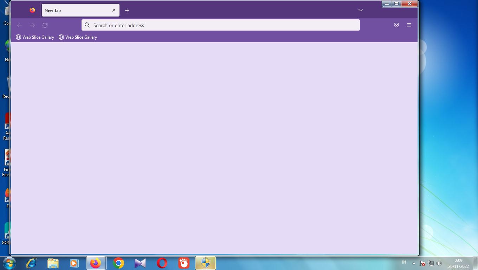Image resolution: width=478 pixels, height=270 pixels.
Task: Open the IN input language selector
Action: pyautogui.click(x=404, y=262)
